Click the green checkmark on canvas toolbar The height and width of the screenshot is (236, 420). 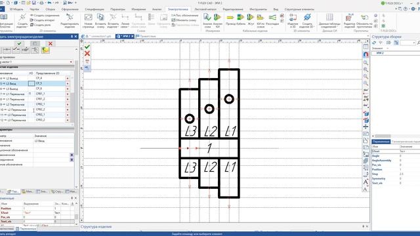click(x=87, y=47)
